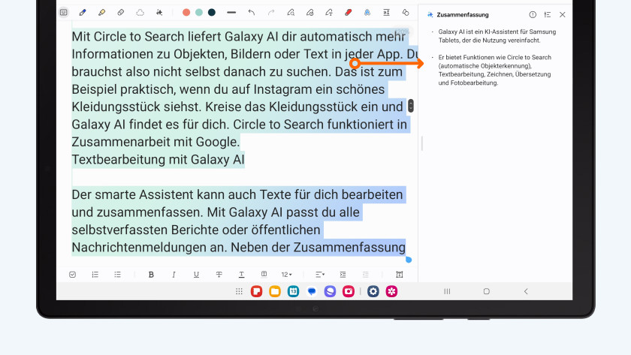Viewport: 631px width, 355px height.
Task: Open the recent apps navigation button
Action: [447, 291]
